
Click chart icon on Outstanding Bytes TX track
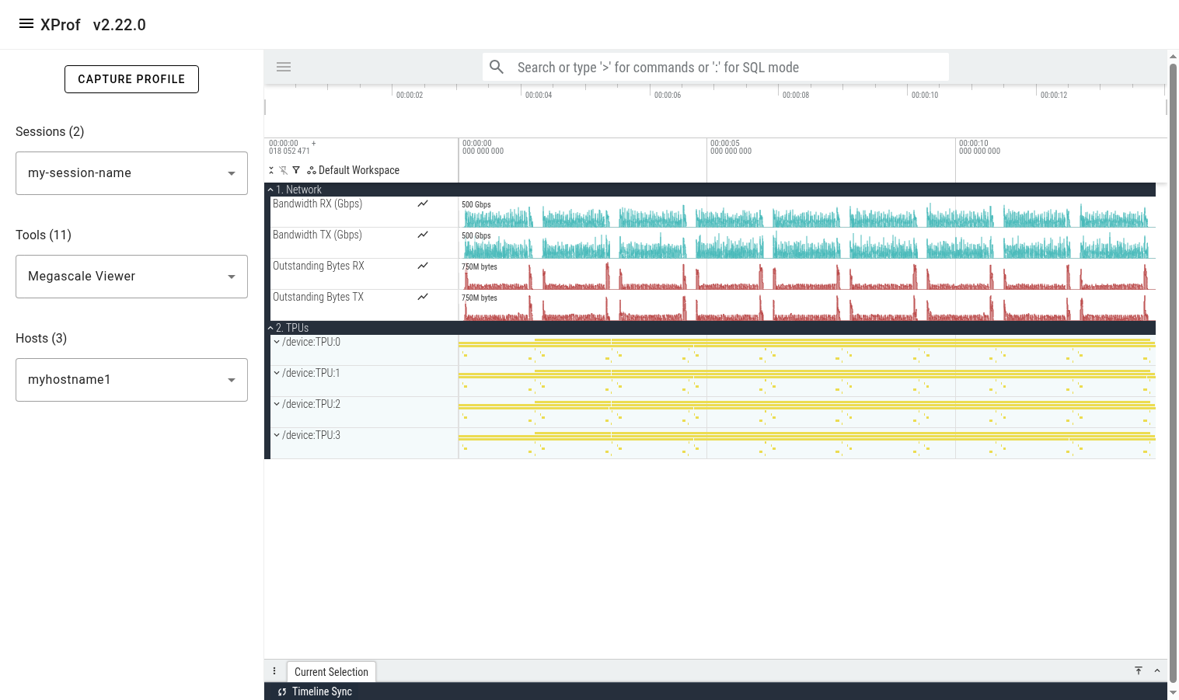(423, 297)
